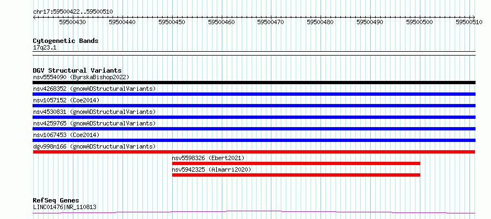Click the red dgv998n166 variant bar
Image resolution: width=491 pixels, height=219 pixels.
tap(254, 152)
